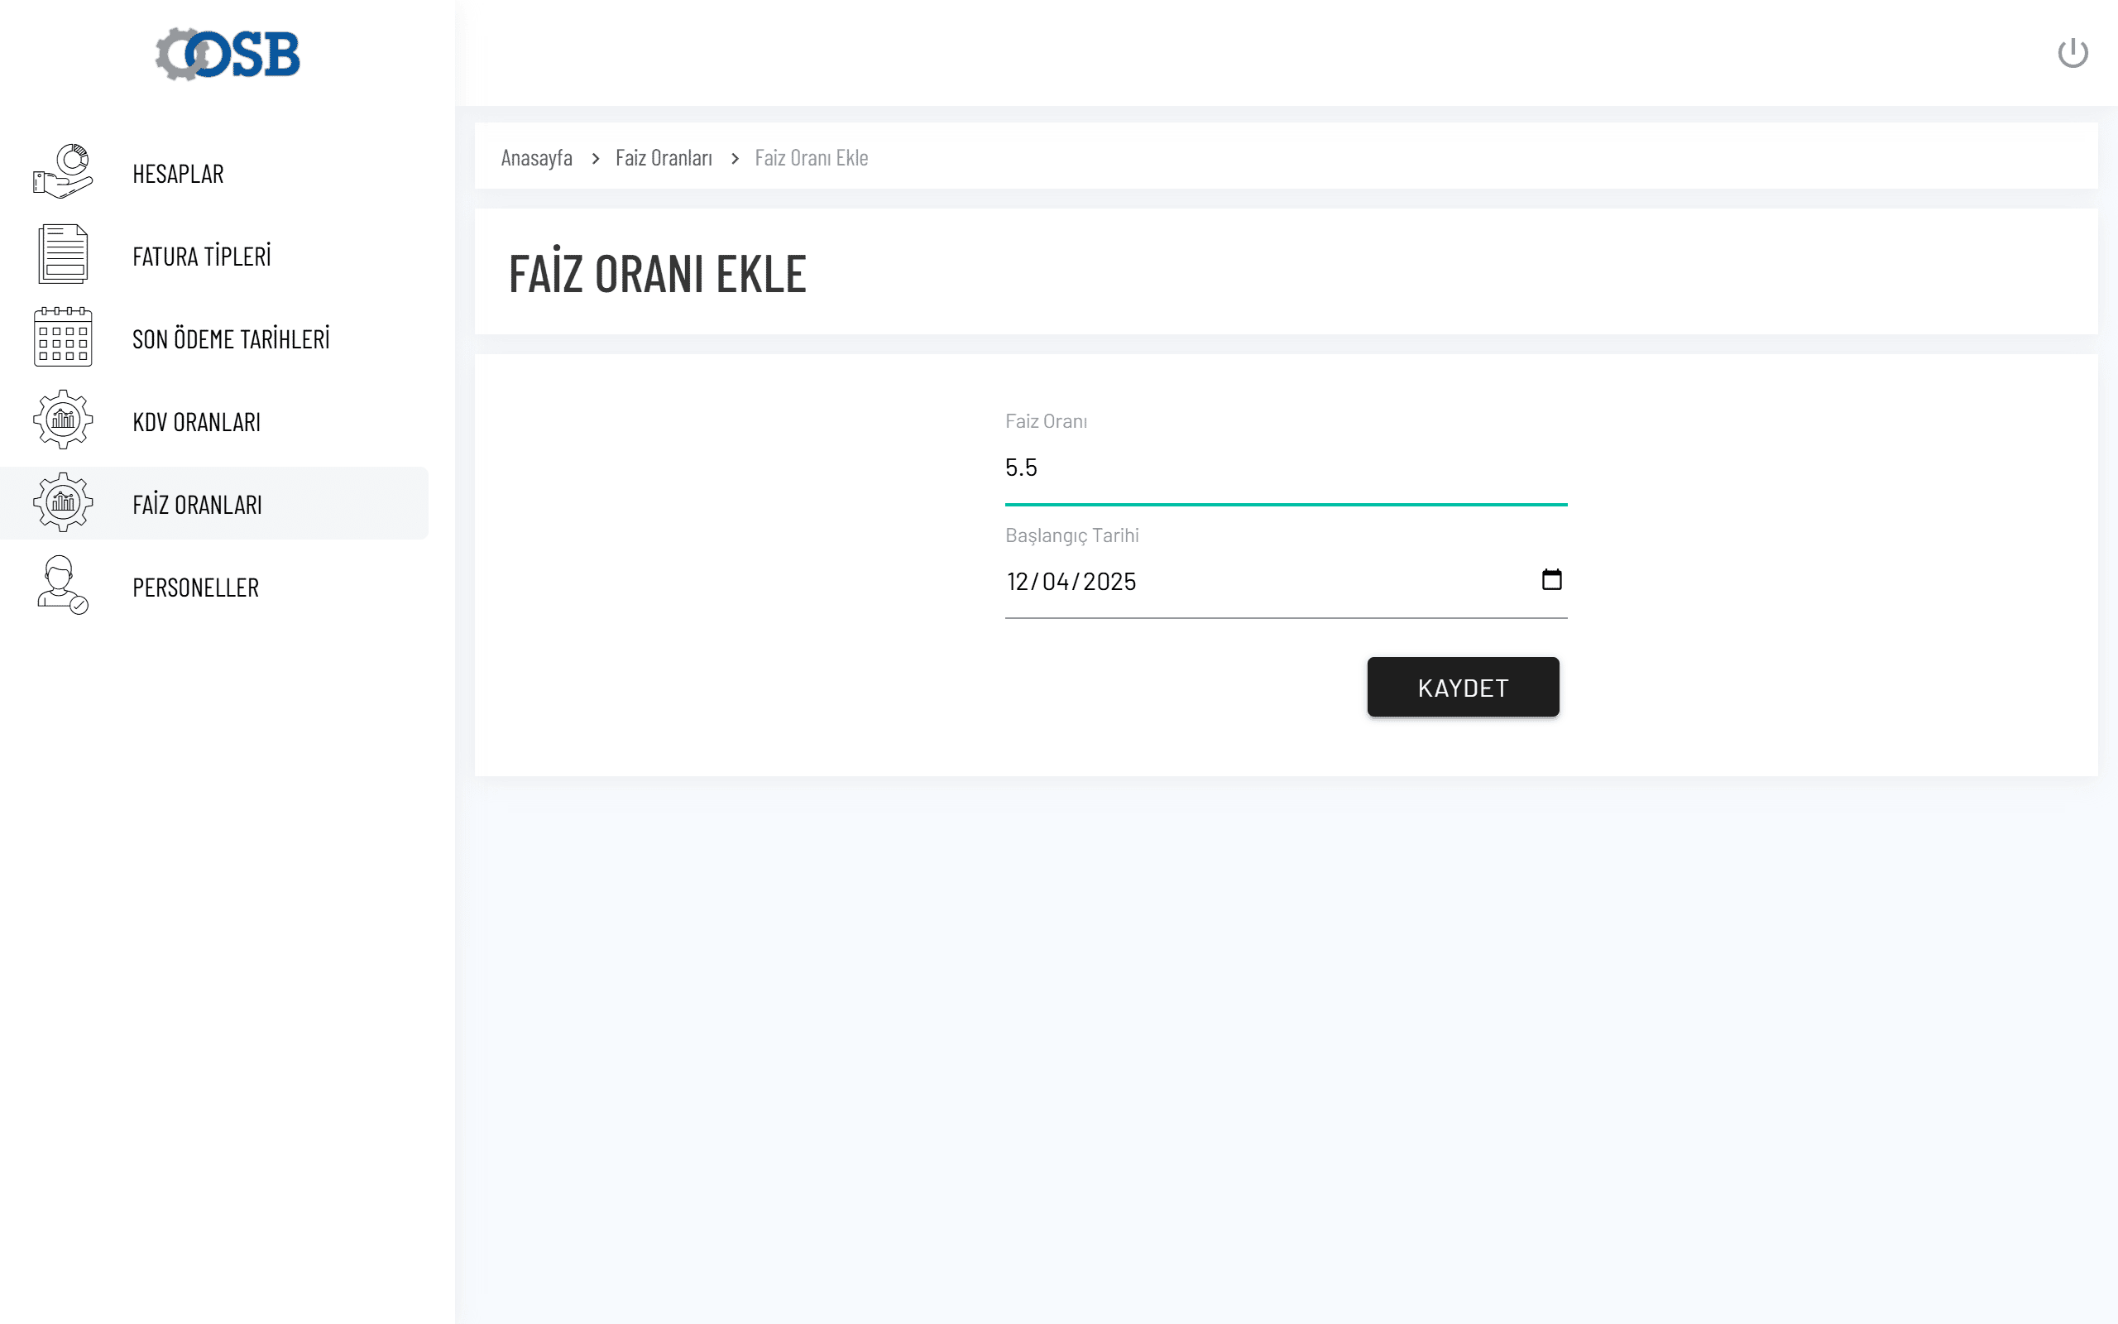Click the KDV Oranları gear icon
The image size is (2118, 1324).
[x=62, y=420]
